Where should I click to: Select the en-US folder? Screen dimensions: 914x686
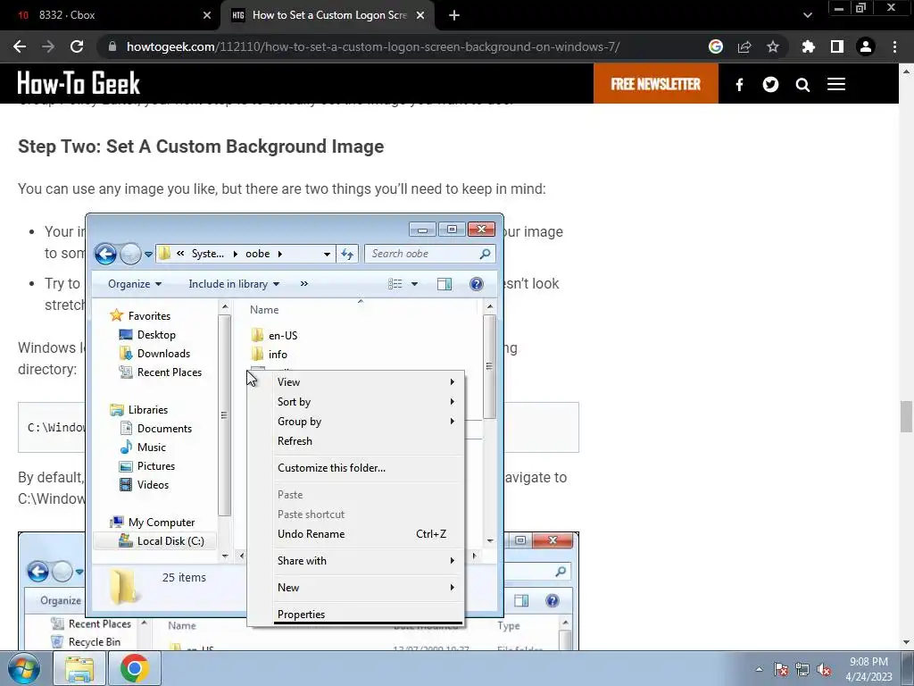tap(275, 336)
